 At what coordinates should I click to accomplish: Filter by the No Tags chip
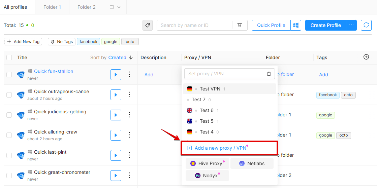pyautogui.click(x=62, y=42)
